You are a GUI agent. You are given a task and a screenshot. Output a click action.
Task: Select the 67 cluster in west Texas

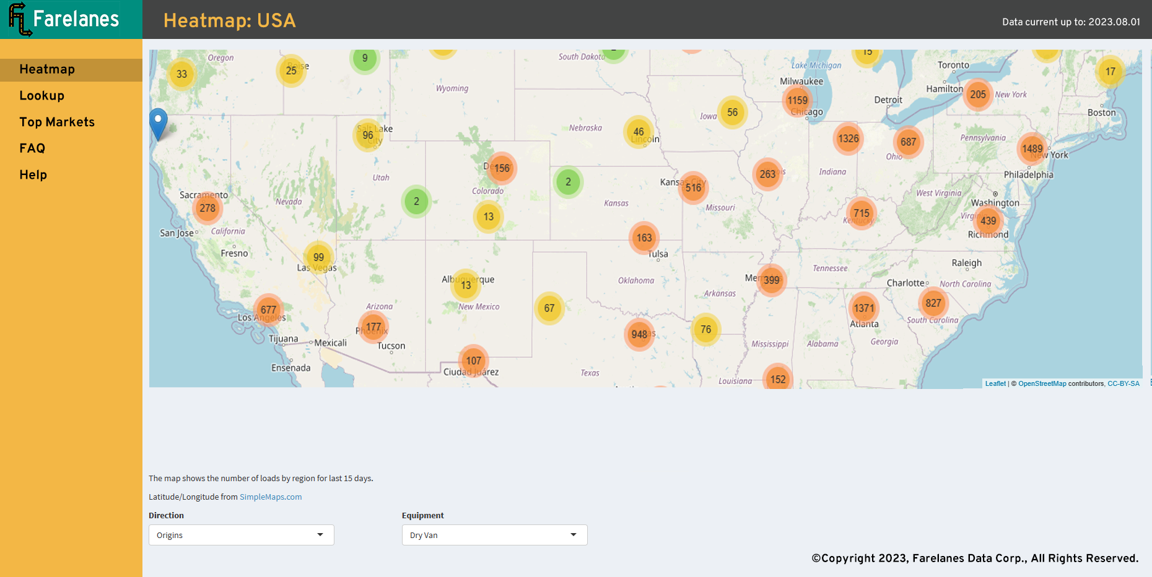[x=549, y=308]
